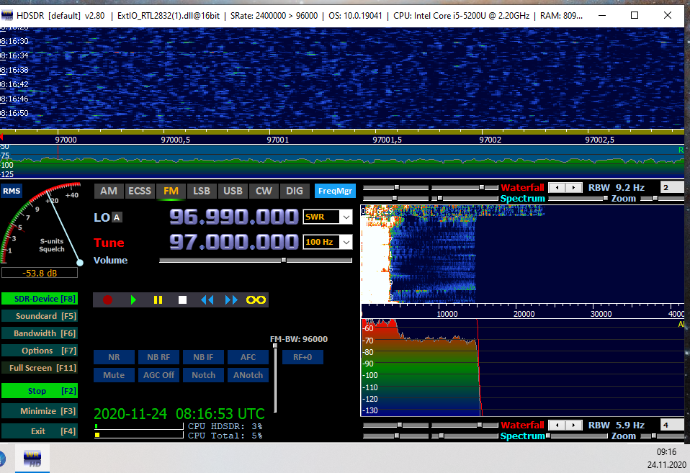
Task: Click the FM-BW vertical slider handle
Action: click(x=275, y=346)
